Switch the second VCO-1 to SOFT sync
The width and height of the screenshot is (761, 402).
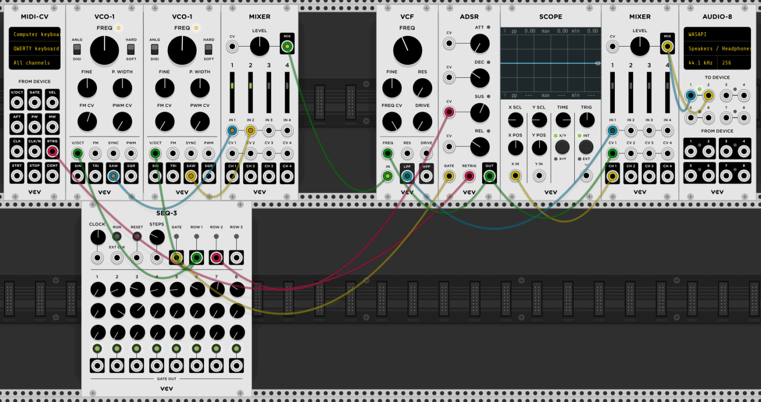tap(209, 50)
